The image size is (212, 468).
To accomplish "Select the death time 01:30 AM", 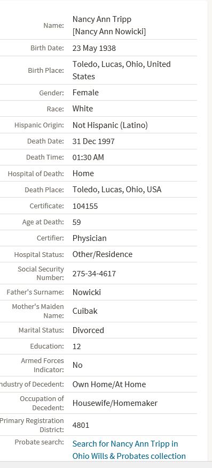I will (88, 157).
